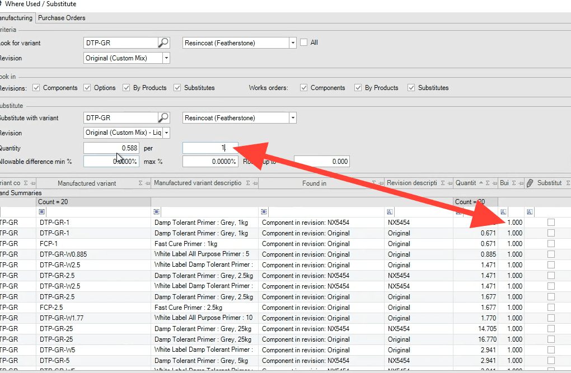This screenshot has width=571, height=373.
Task: Click Substitute with variant DTP-GR field
Action: (121, 118)
